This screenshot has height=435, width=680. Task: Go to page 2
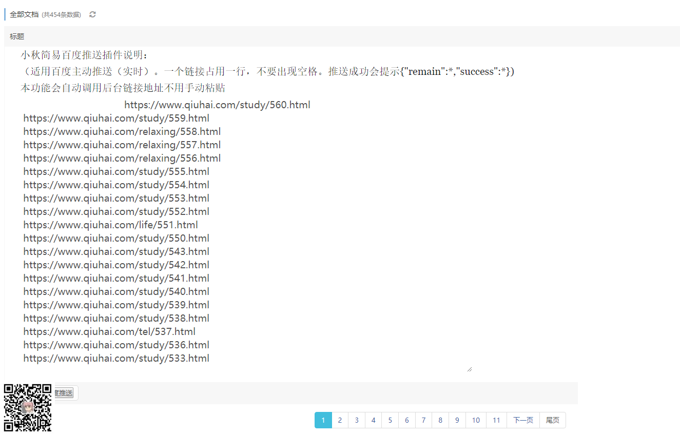(x=340, y=420)
